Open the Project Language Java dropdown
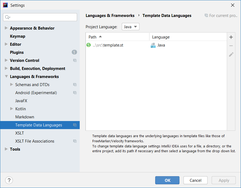 click(130, 27)
